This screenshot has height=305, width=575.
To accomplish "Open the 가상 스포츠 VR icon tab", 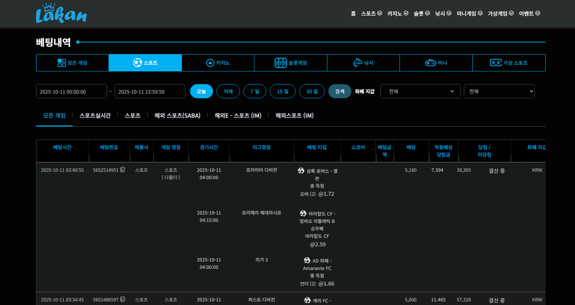I will (509, 63).
